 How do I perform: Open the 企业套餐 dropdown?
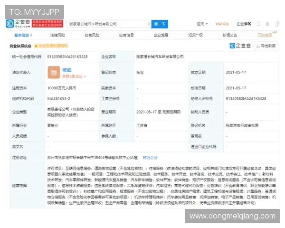pos(245,24)
